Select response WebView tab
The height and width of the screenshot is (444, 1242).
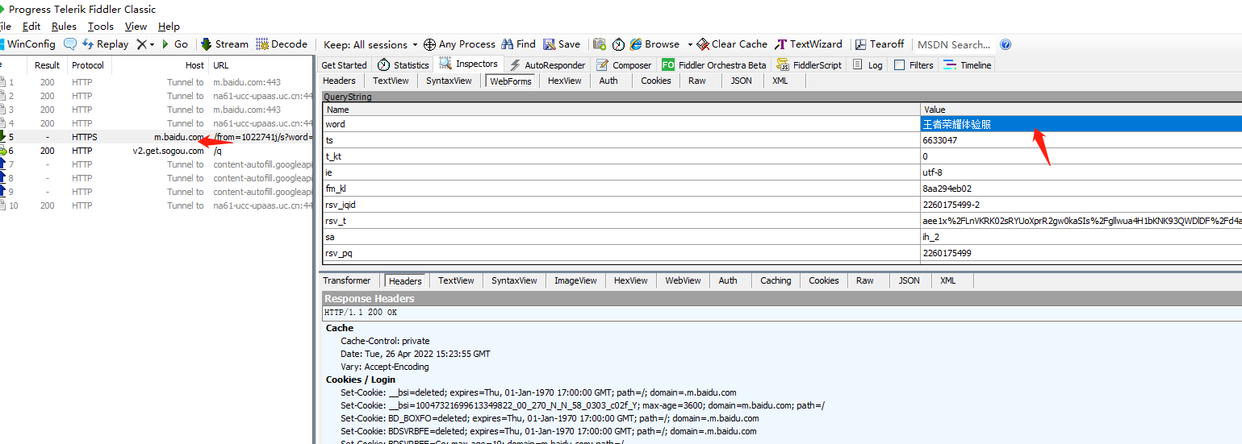[x=683, y=280]
